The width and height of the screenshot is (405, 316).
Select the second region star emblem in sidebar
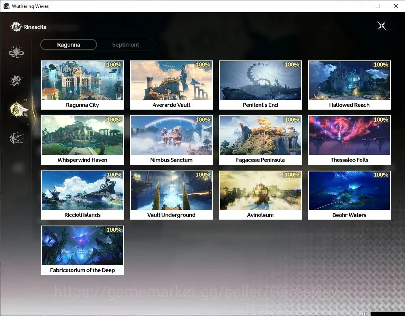pyautogui.click(x=16, y=81)
